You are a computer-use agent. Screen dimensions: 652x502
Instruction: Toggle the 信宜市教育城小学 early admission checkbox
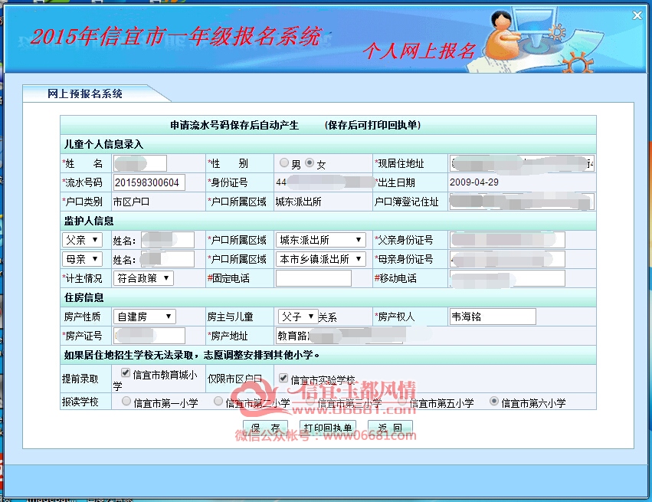[x=126, y=372]
